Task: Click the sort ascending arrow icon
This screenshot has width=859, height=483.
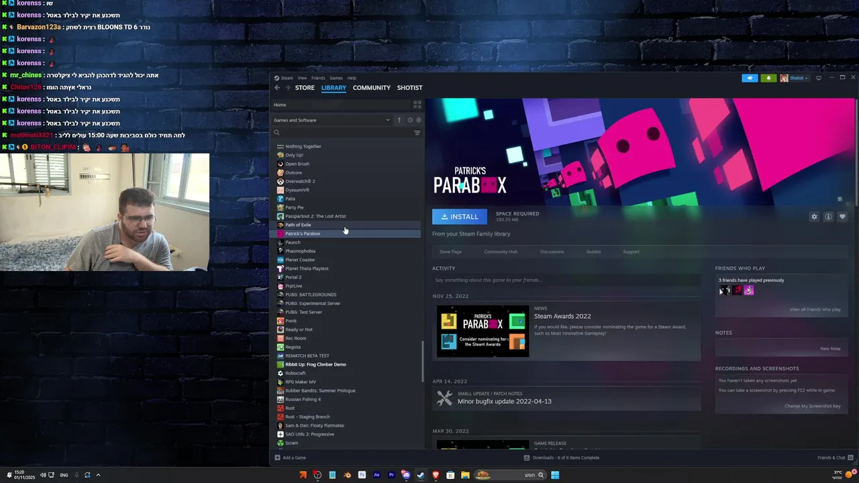Action: coord(399,120)
